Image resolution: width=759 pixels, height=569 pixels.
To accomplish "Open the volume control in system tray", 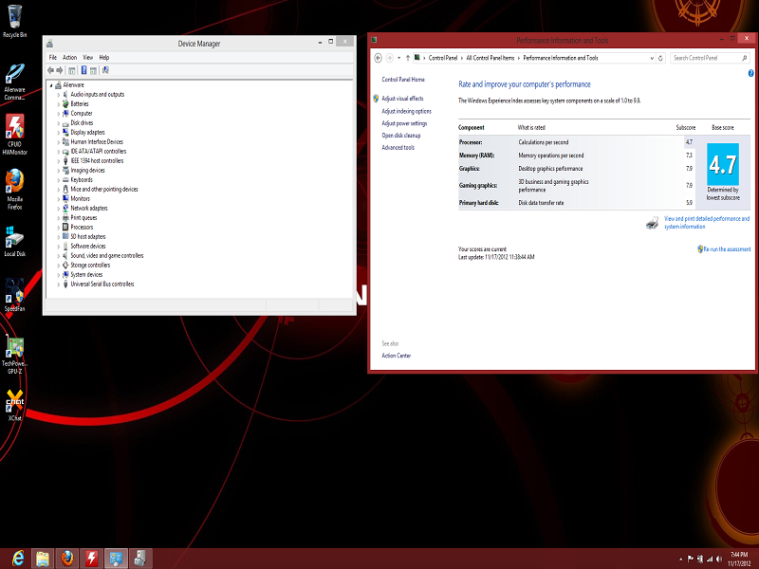I will pyautogui.click(x=719, y=559).
